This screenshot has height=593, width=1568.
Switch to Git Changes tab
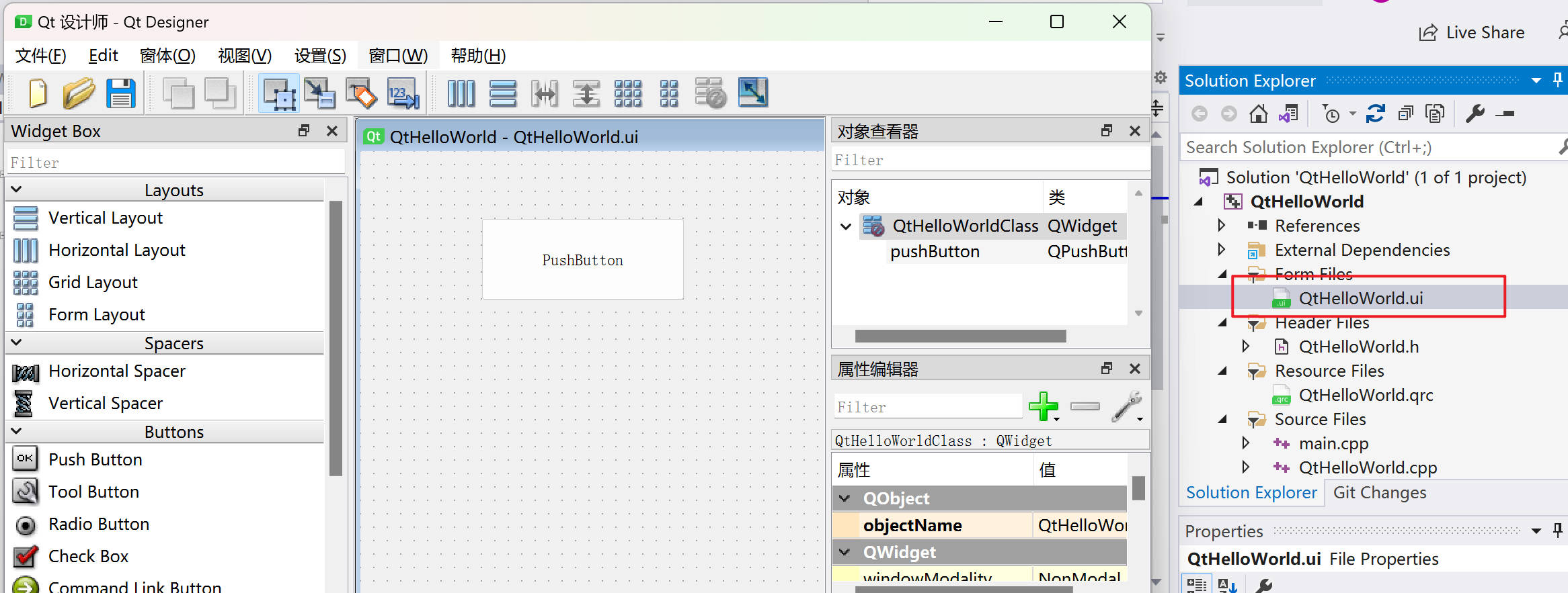click(1379, 492)
